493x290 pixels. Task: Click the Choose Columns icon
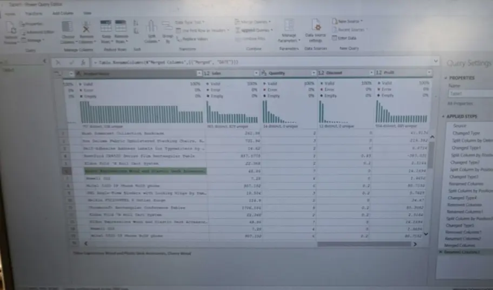[x=67, y=27]
